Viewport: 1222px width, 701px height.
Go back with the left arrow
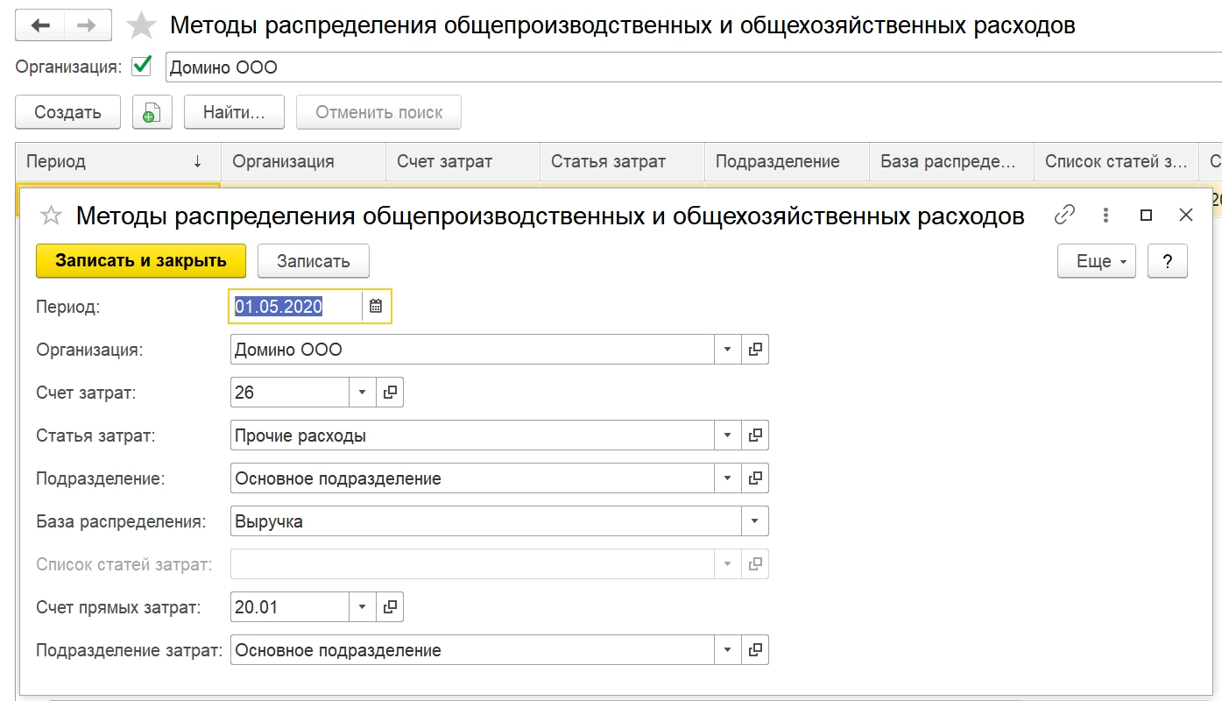coord(41,25)
